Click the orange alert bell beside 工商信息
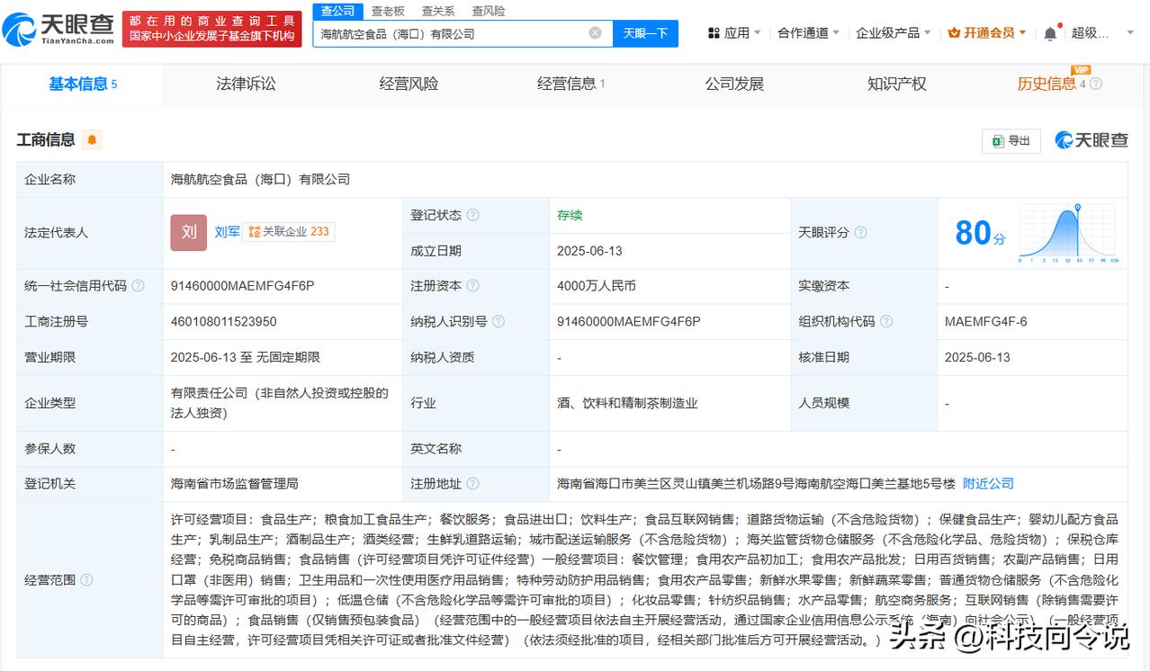This screenshot has height=671, width=1150. click(x=92, y=139)
